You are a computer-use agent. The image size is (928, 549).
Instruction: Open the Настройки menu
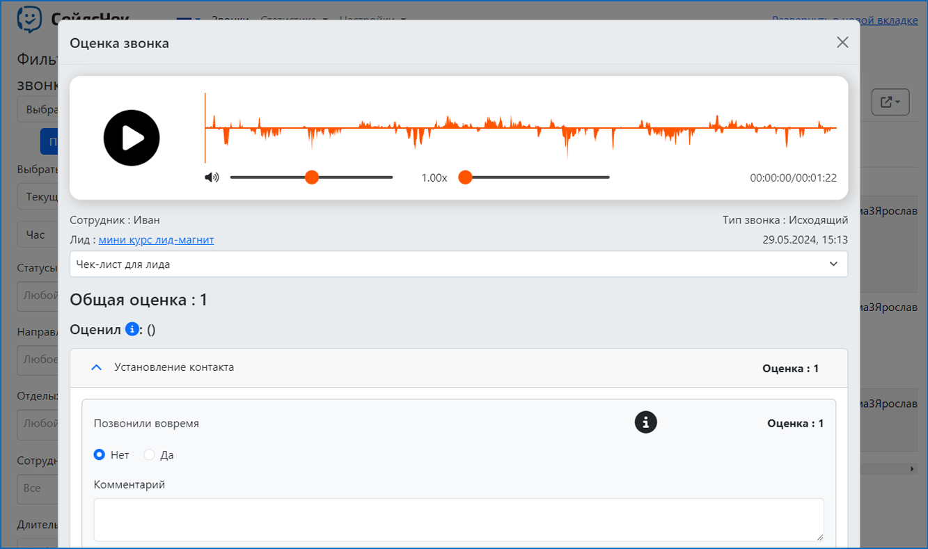click(x=372, y=19)
